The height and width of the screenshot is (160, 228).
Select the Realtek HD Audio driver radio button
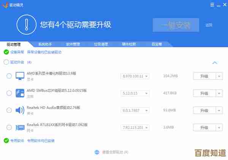pyautogui.click(x=9, y=110)
